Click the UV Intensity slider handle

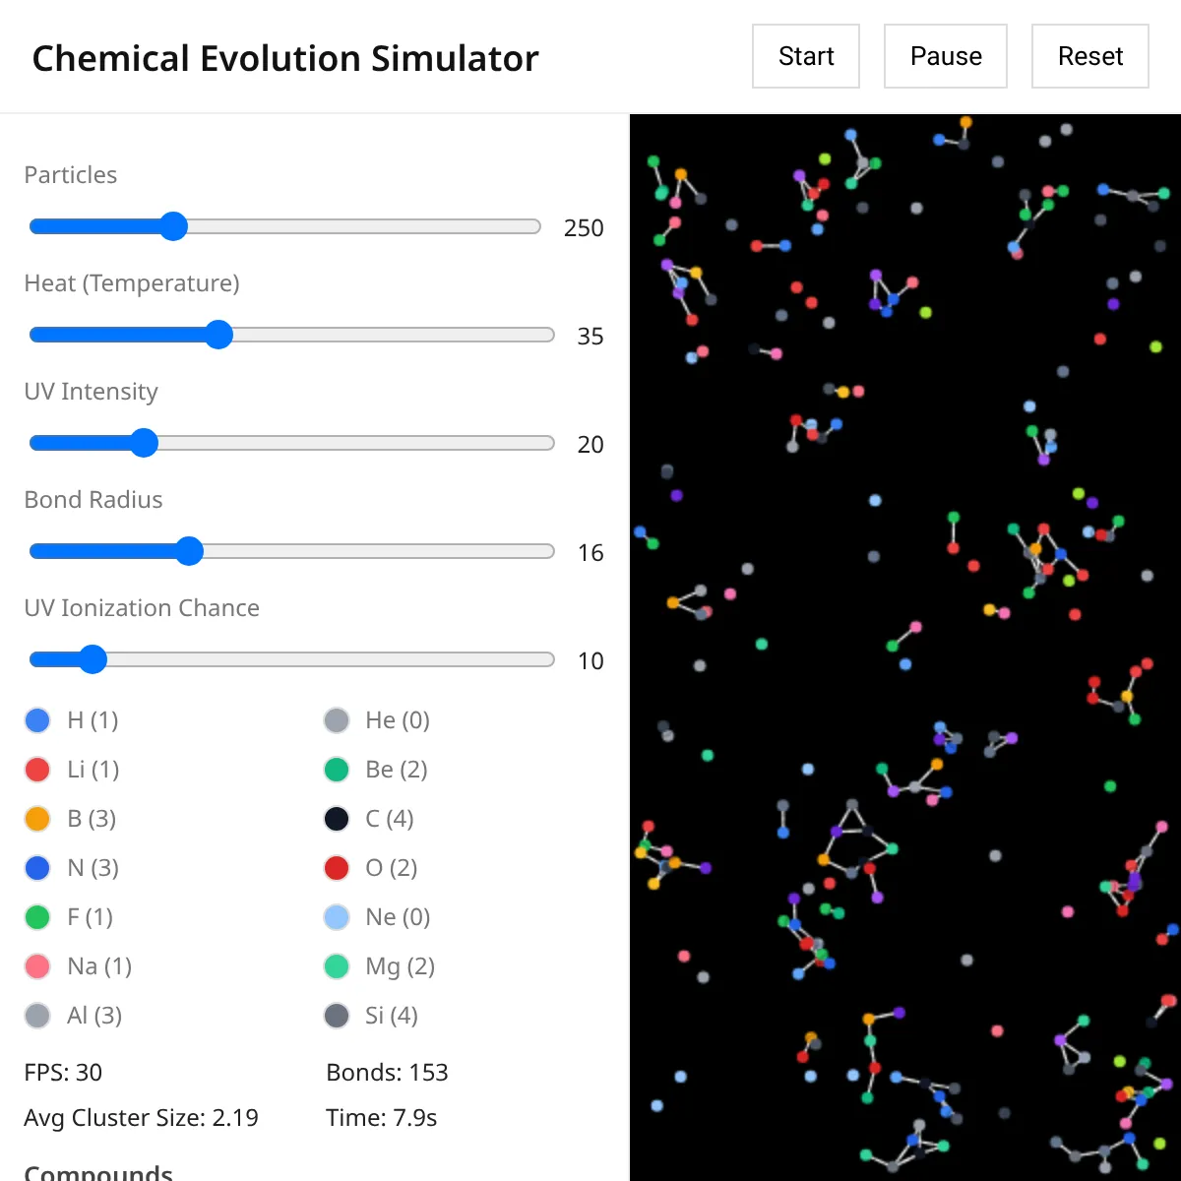[x=144, y=443]
